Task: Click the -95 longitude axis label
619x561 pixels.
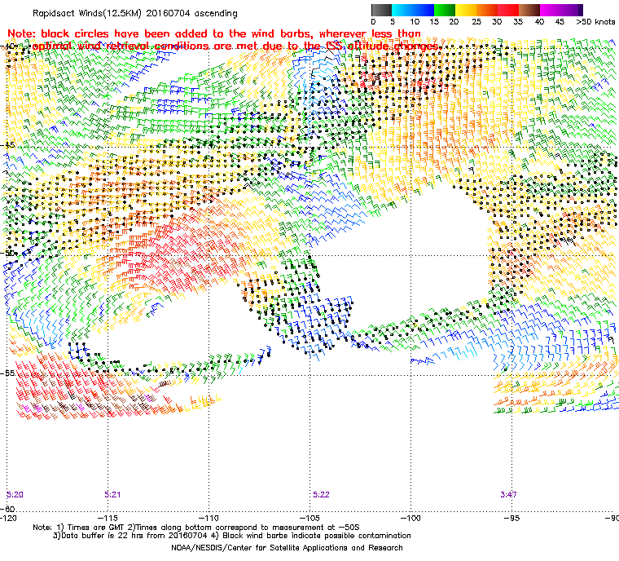Action: point(512,518)
